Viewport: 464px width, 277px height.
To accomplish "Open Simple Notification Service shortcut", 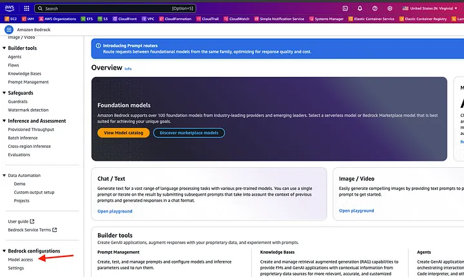I will [x=279, y=19].
